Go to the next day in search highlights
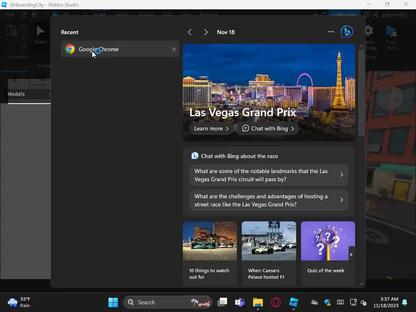 (206, 32)
